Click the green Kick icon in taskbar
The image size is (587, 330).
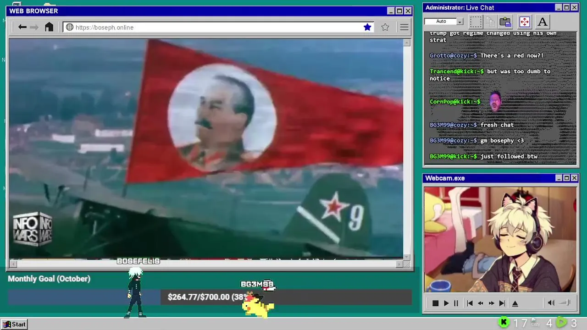point(504,323)
